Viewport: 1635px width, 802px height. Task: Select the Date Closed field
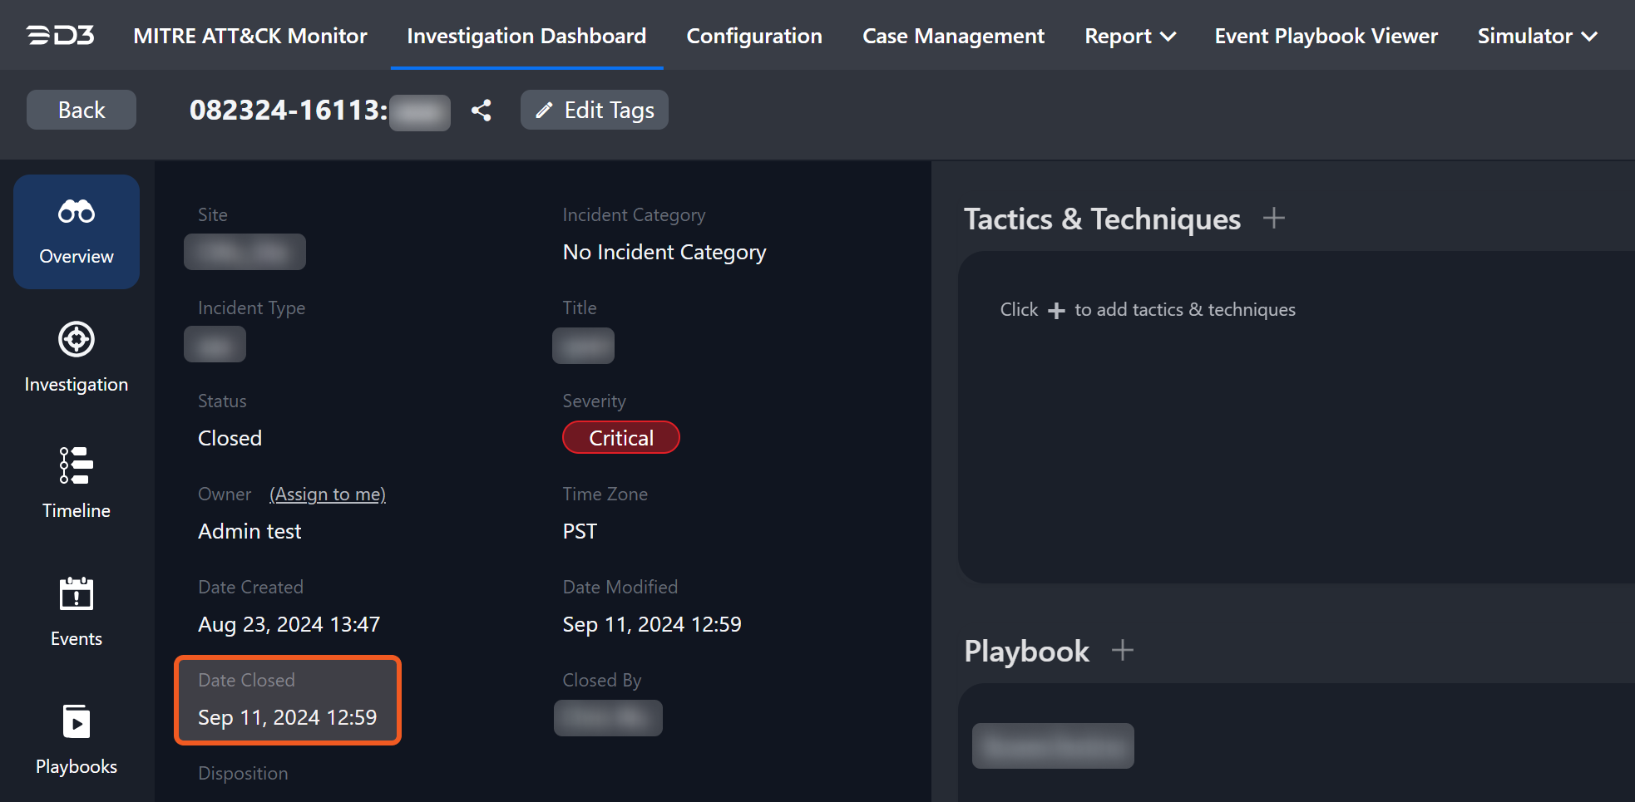288,701
